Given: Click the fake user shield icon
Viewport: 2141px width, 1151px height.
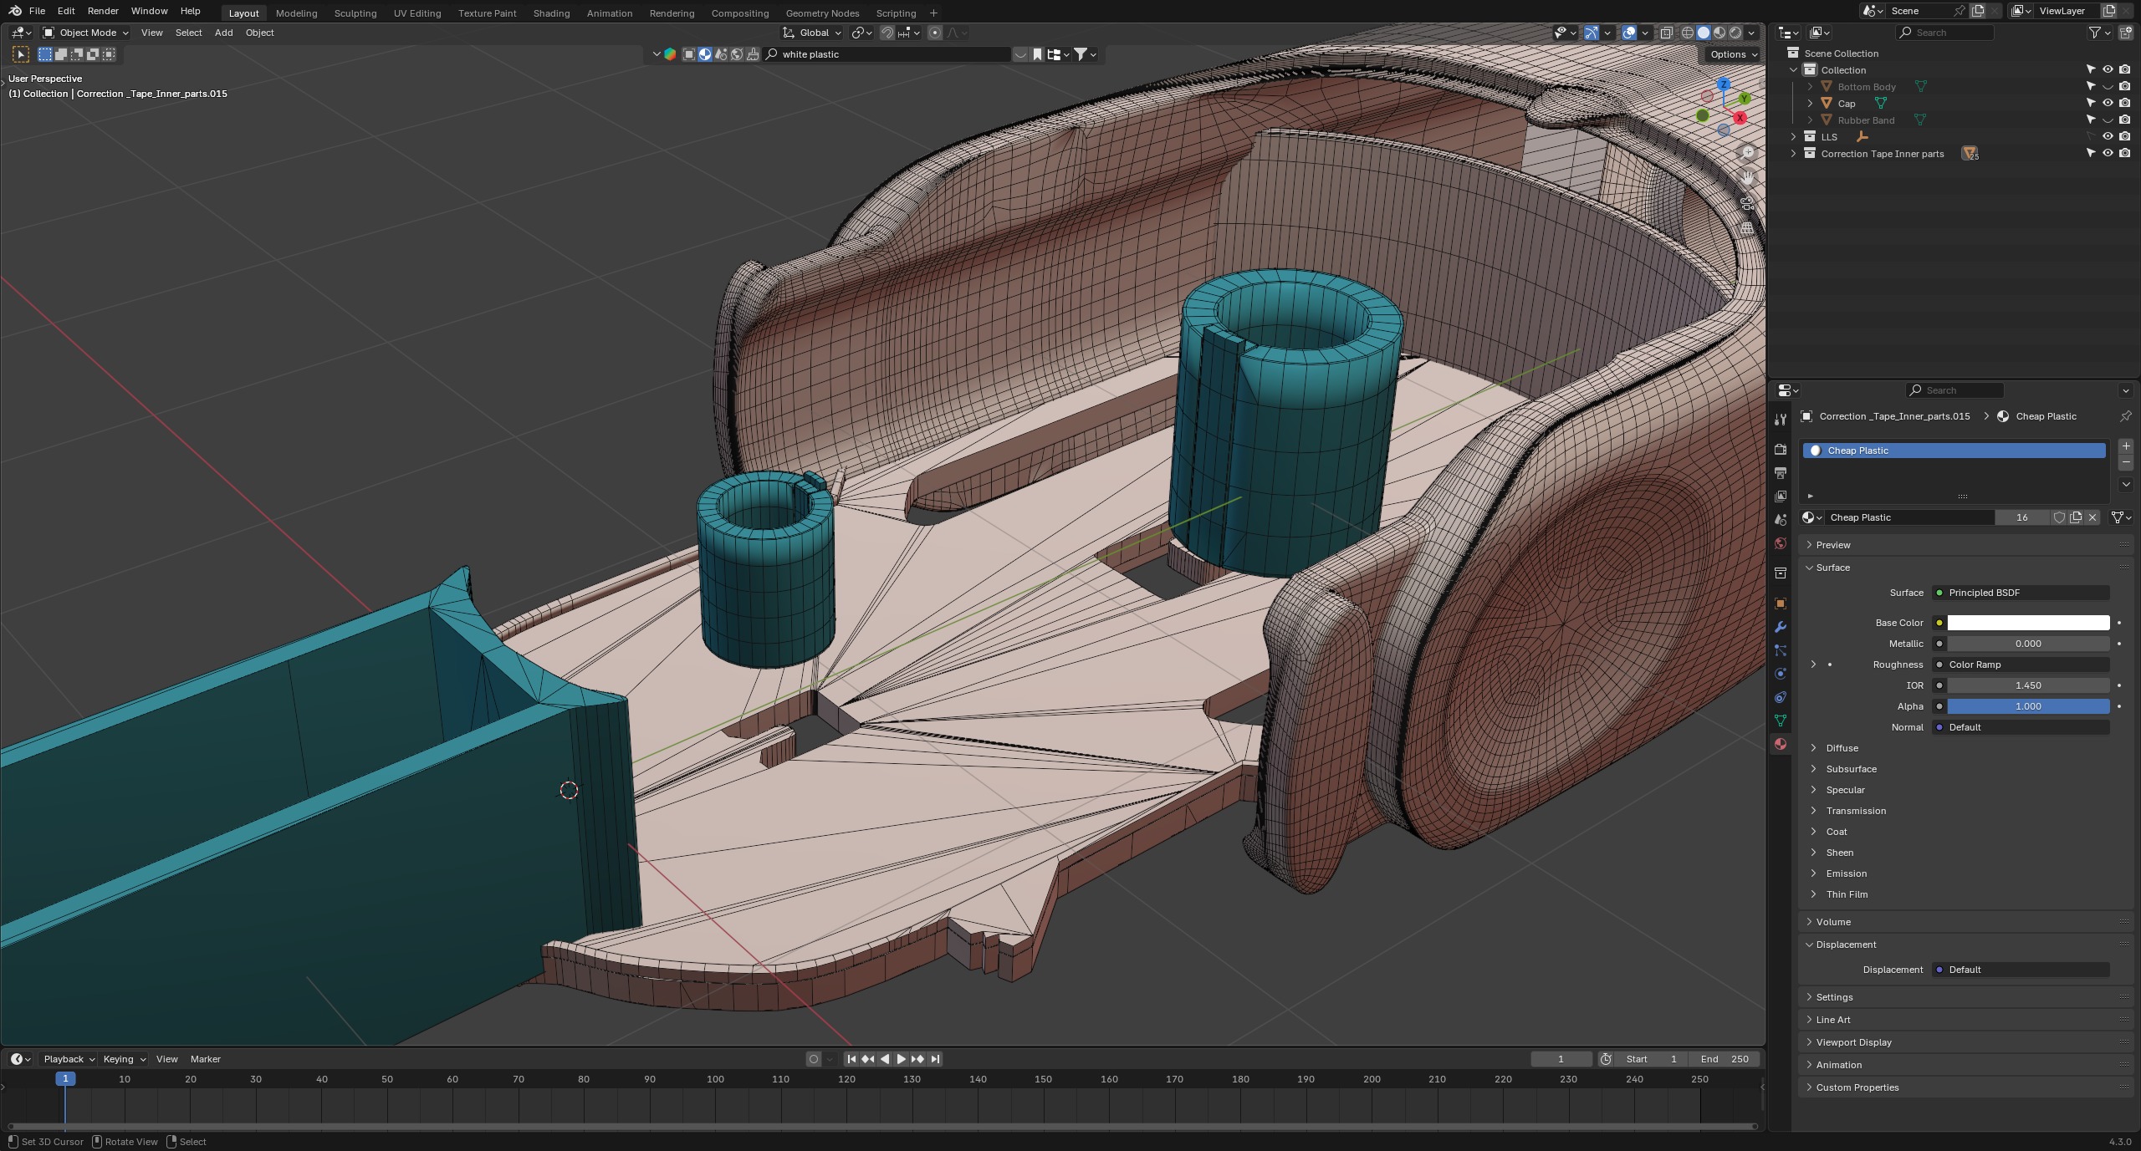Looking at the screenshot, I should pyautogui.click(x=2059, y=517).
